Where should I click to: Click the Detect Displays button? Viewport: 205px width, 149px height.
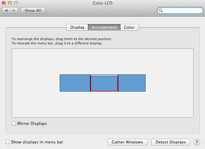tap(170, 142)
